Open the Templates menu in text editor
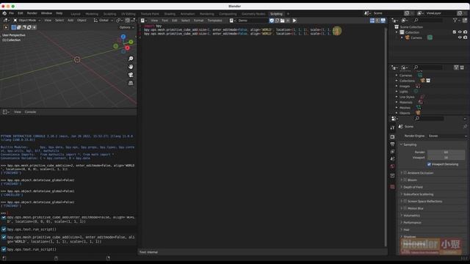The height and width of the screenshot is (264, 470). [214, 21]
